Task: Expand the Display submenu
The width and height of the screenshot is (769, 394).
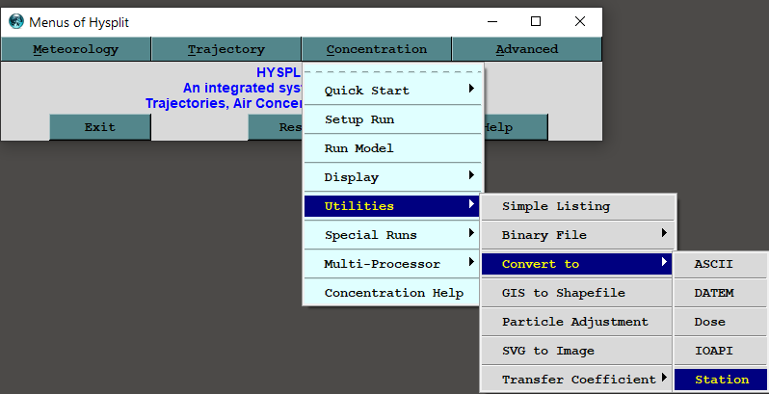Action: pos(392,177)
